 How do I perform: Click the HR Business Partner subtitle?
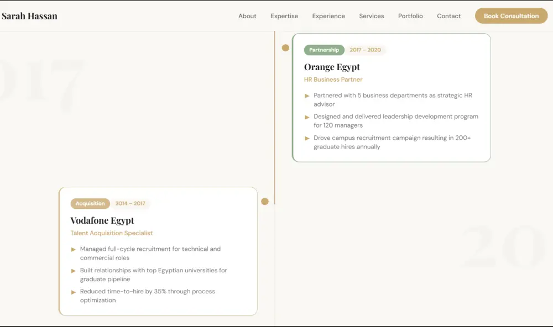point(333,80)
